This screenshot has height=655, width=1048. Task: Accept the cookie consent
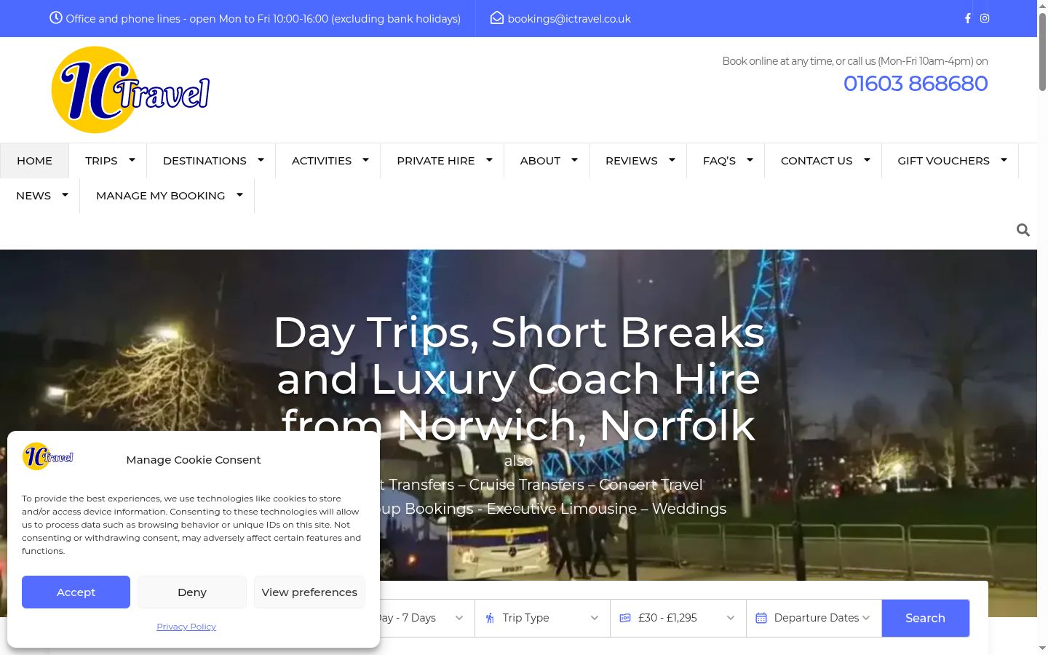(76, 592)
